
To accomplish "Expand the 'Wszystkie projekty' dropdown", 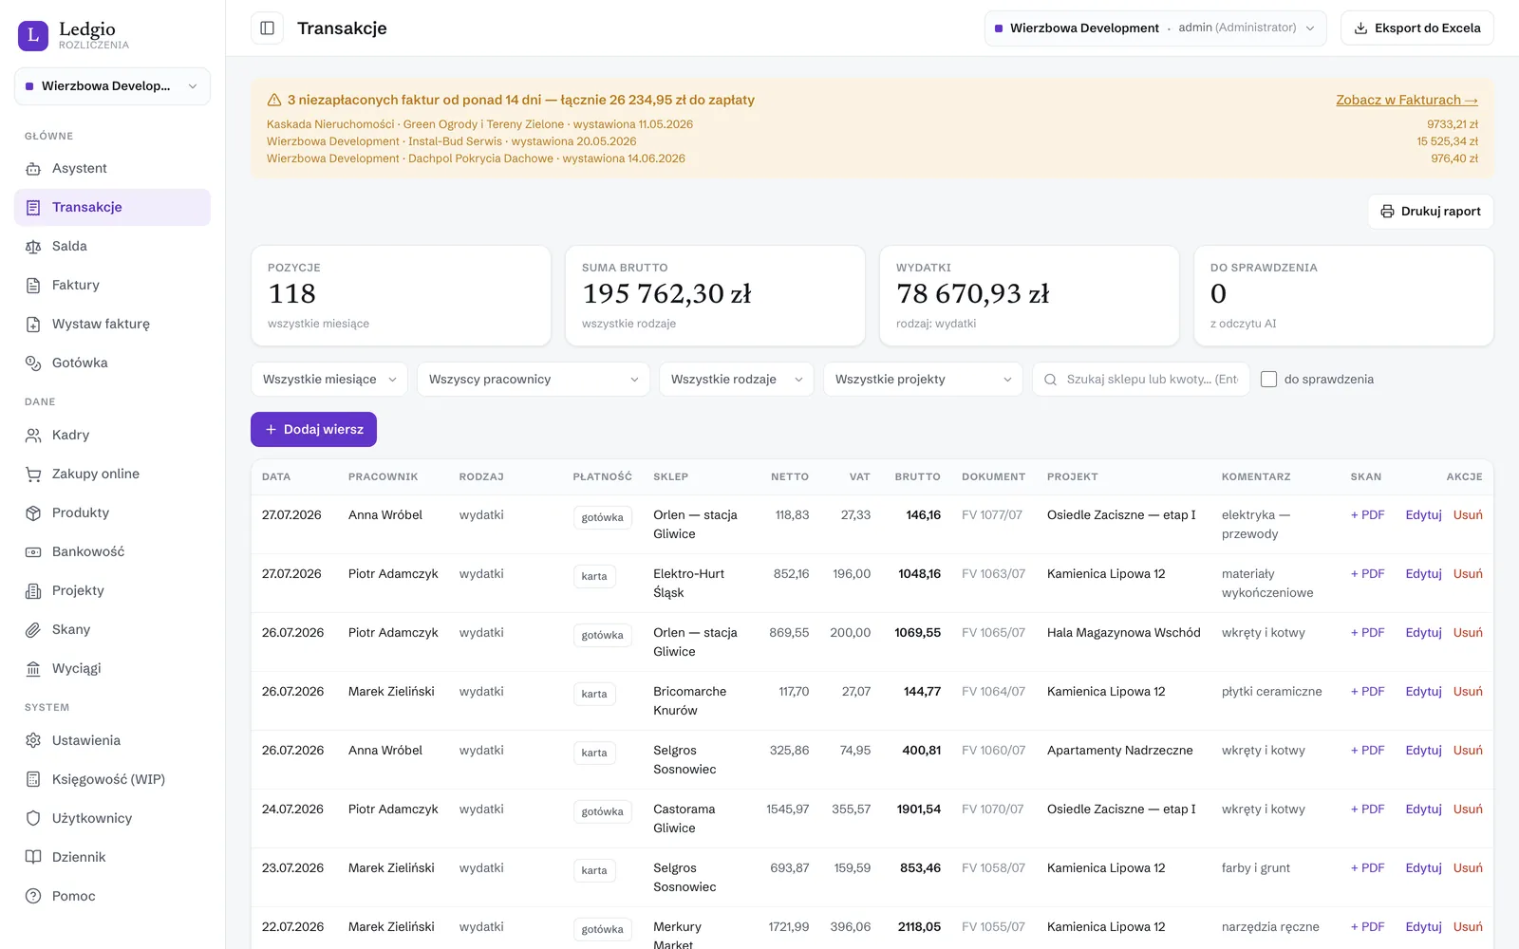I will click(923, 380).
